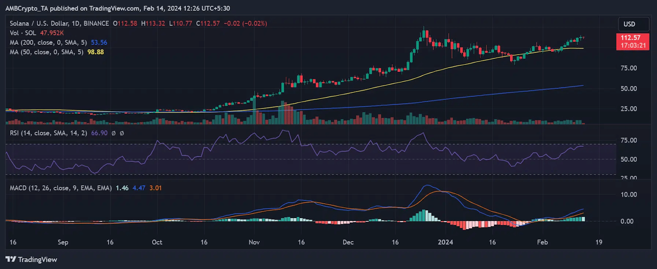Image resolution: width=657 pixels, height=269 pixels.
Task: Click the current price label 112.57
Action: [x=630, y=38]
